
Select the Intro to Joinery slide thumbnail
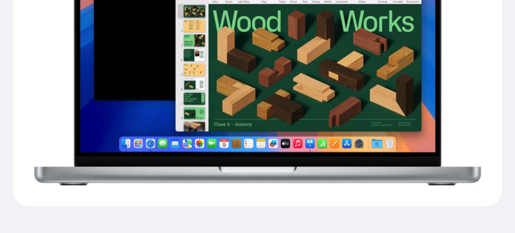[x=194, y=40]
